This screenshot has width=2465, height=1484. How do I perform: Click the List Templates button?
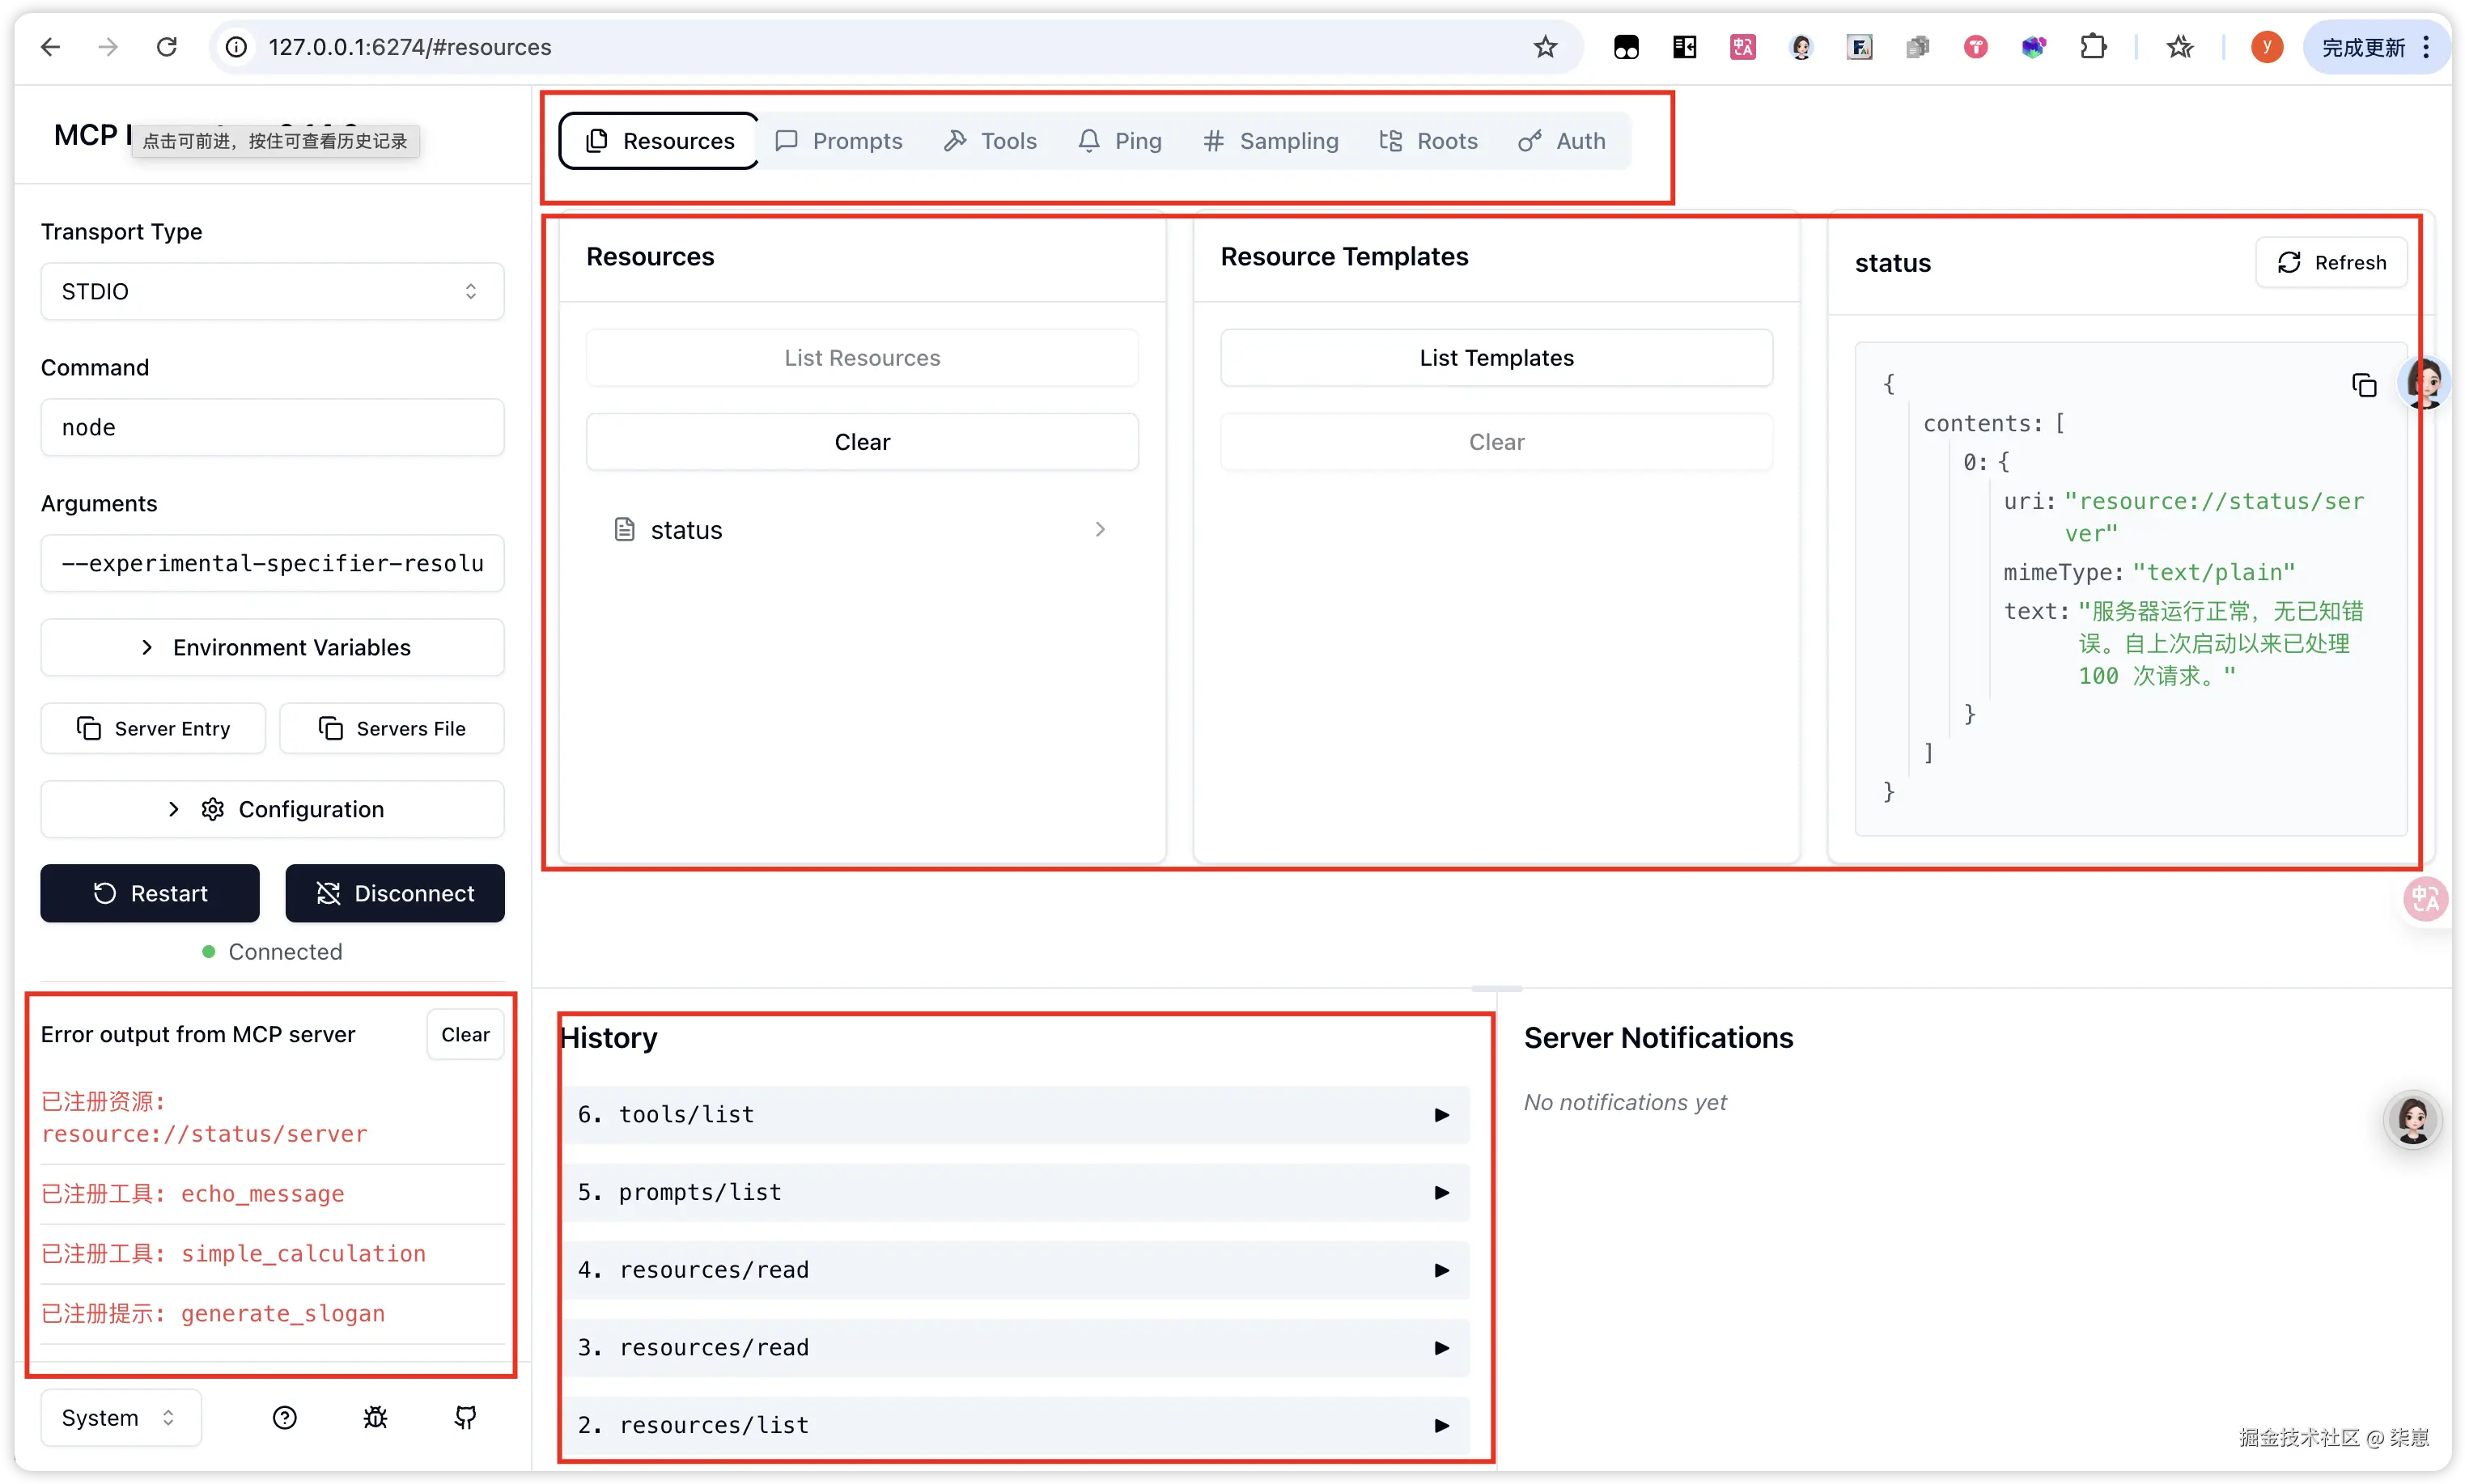click(1496, 358)
